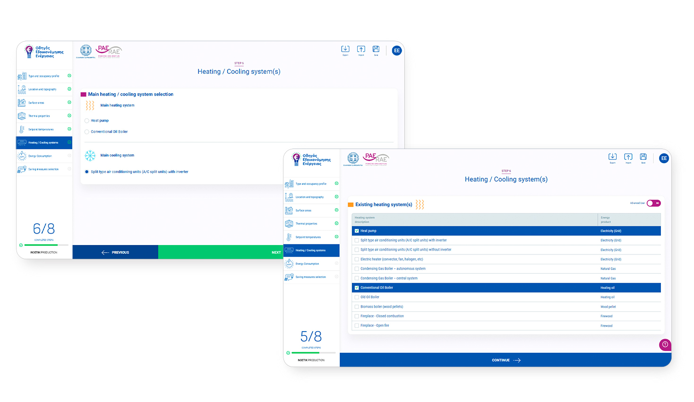Image resolution: width=694 pixels, height=402 pixels.
Task: Toggle the Advanced User switch
Action: [x=653, y=203]
